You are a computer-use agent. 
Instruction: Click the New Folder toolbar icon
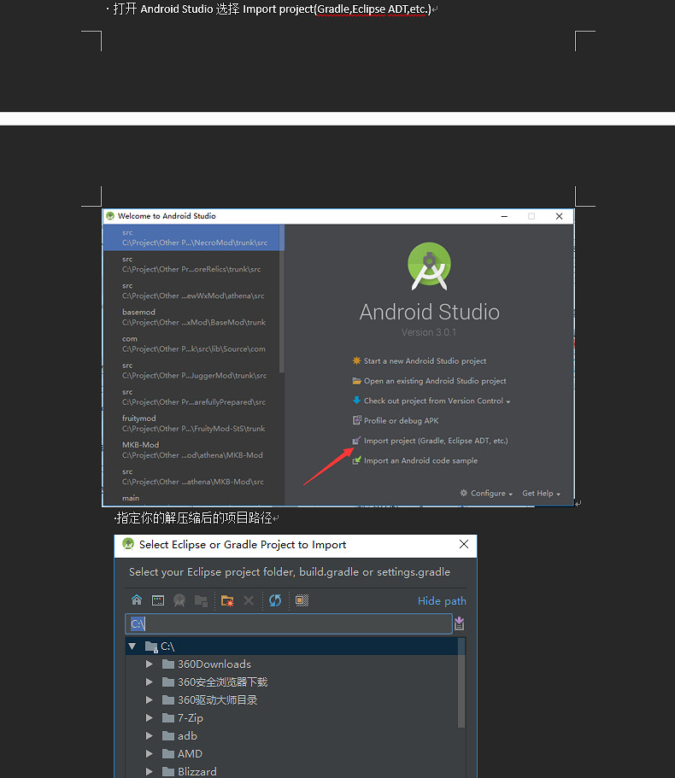pos(227,600)
